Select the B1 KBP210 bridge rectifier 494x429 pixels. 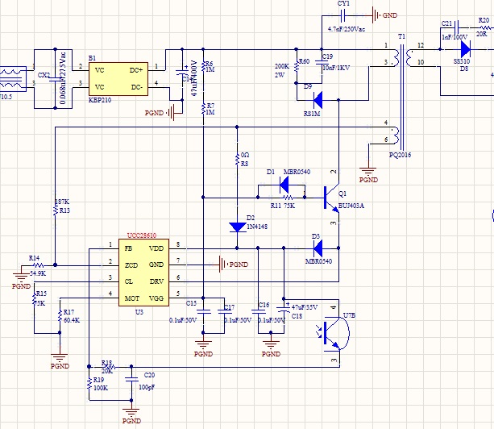[x=119, y=77]
